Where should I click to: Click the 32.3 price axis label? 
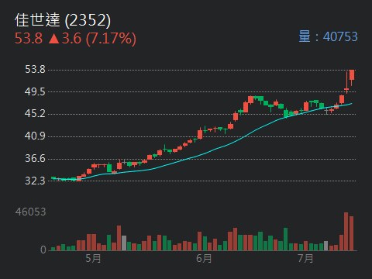tap(35, 181)
